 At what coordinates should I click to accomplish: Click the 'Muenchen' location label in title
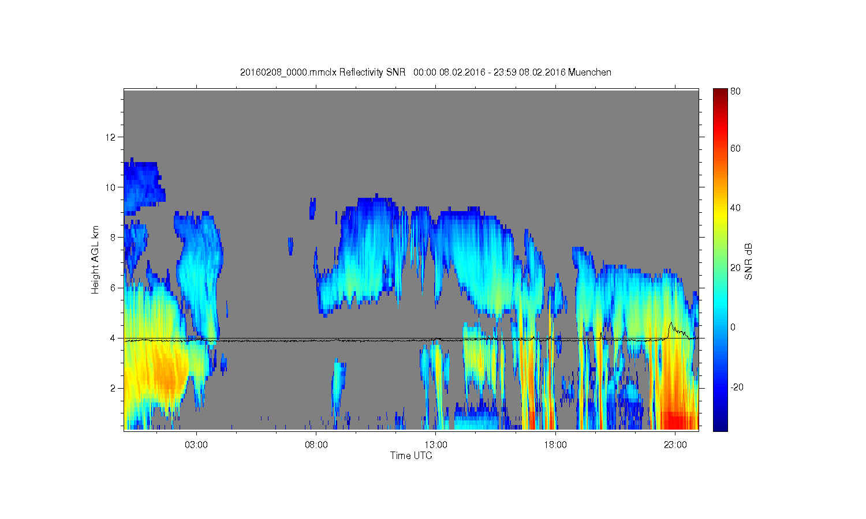[x=589, y=72]
